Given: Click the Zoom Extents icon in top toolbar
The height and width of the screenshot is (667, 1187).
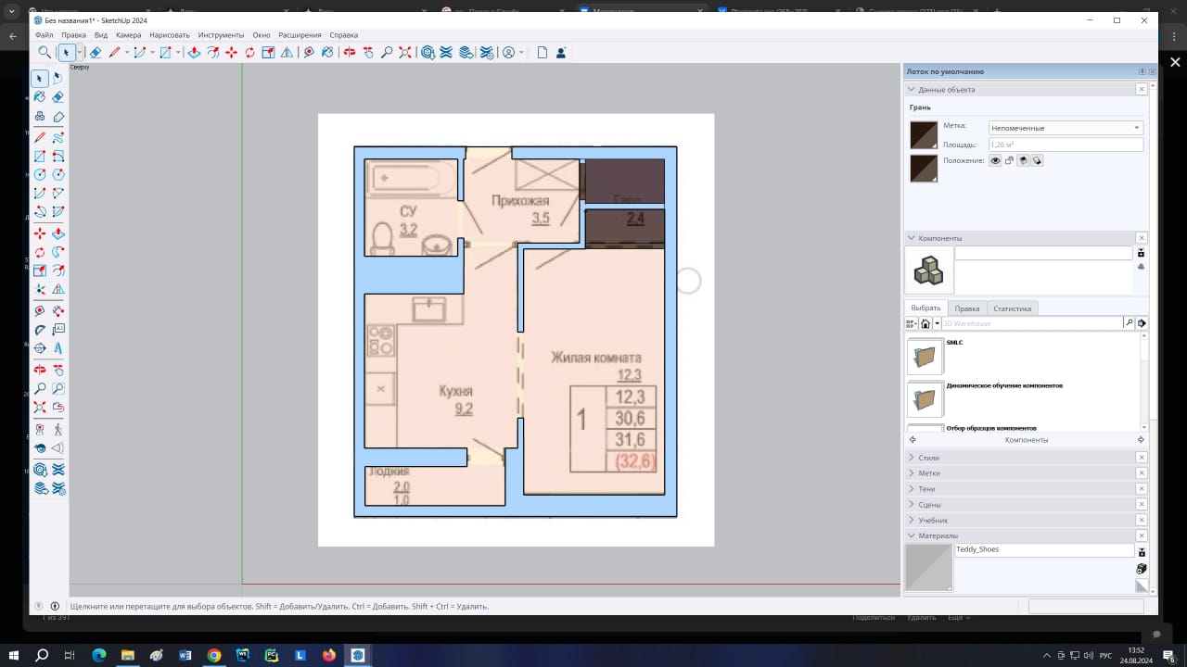Looking at the screenshot, I should point(405,53).
